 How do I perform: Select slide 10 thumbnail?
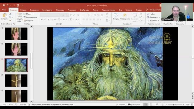[x=16, y=49]
